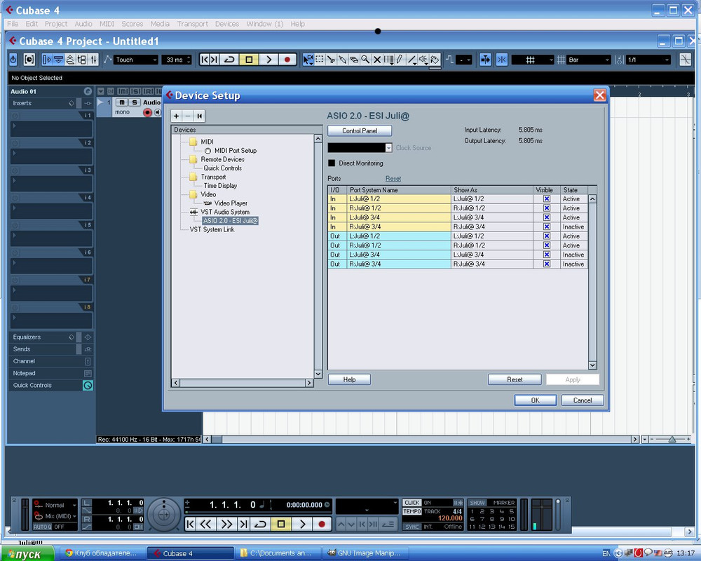Open Touch automation mode dropdown
Viewport: 701px width, 561px height.
(x=136, y=60)
